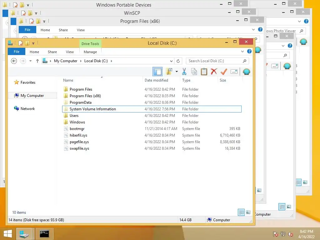Open the Home ribbon tab in Local Disk
The width and height of the screenshot is (320, 240).
[x=34, y=52]
